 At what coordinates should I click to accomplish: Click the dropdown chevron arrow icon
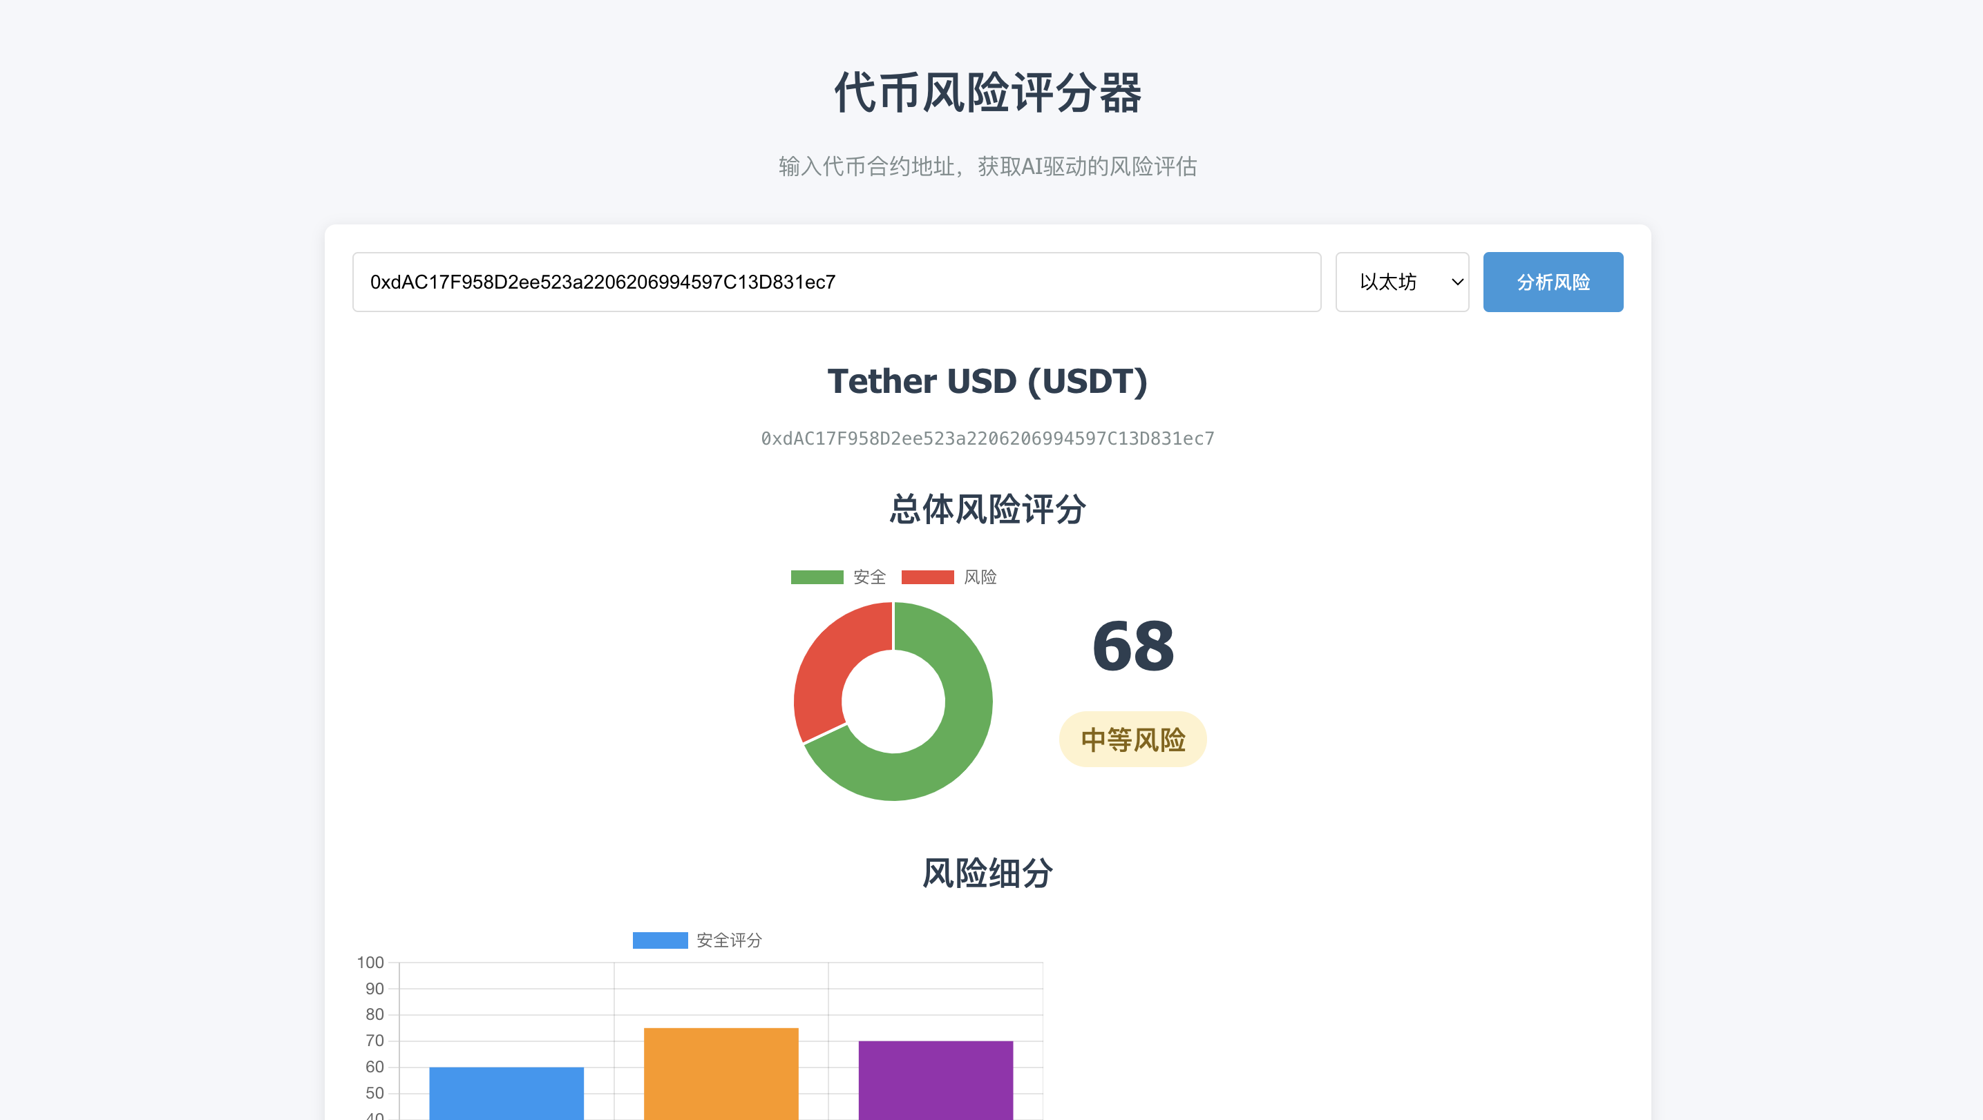click(x=1457, y=282)
